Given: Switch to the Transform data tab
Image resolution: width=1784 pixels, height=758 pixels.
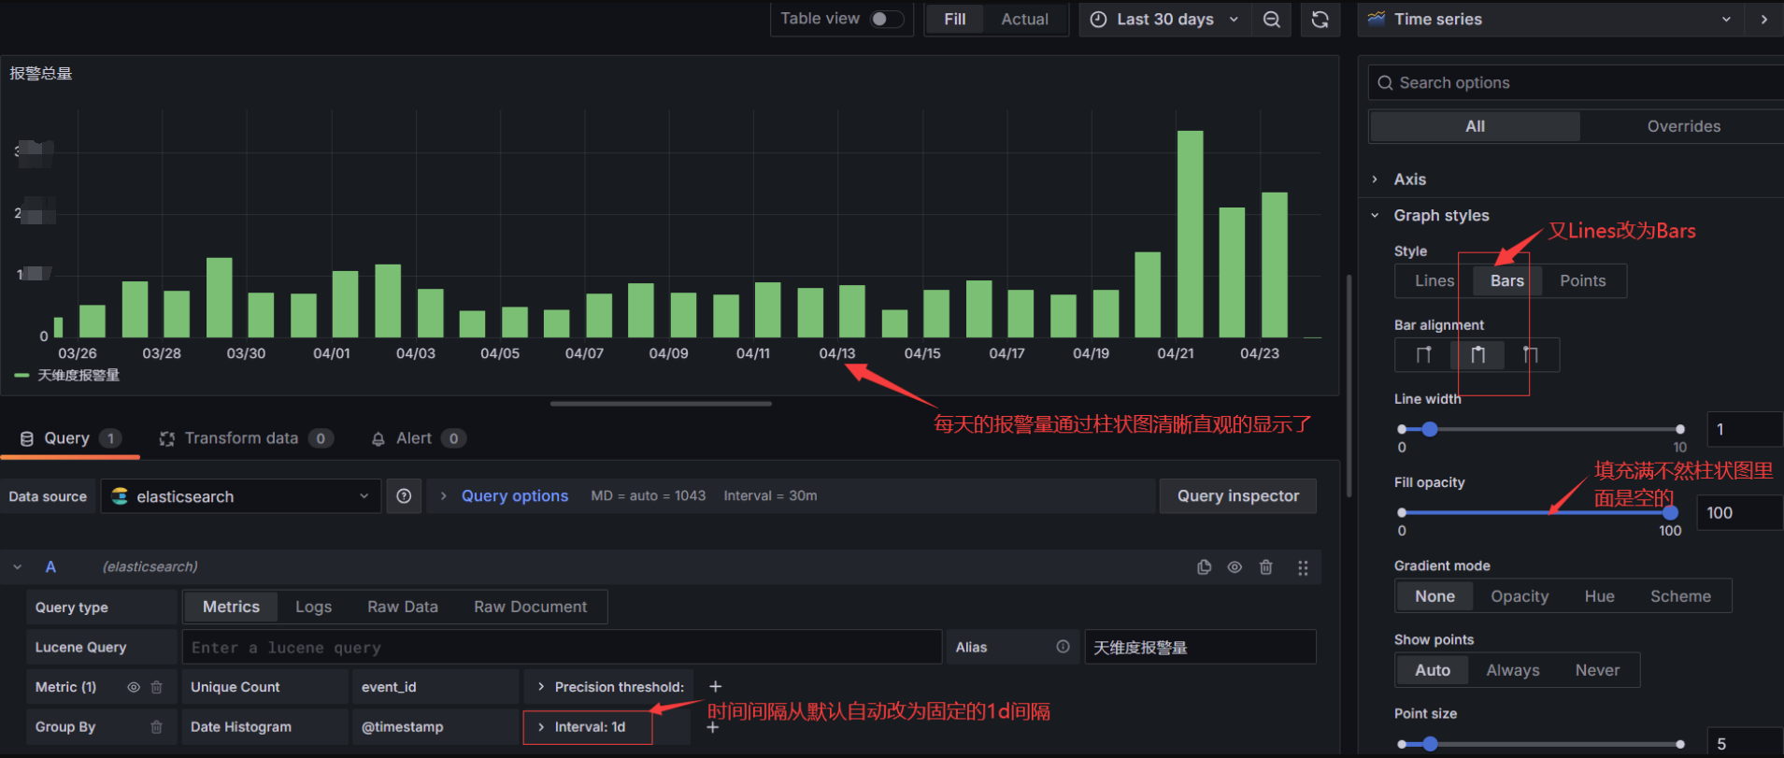Looking at the screenshot, I should coord(241,438).
